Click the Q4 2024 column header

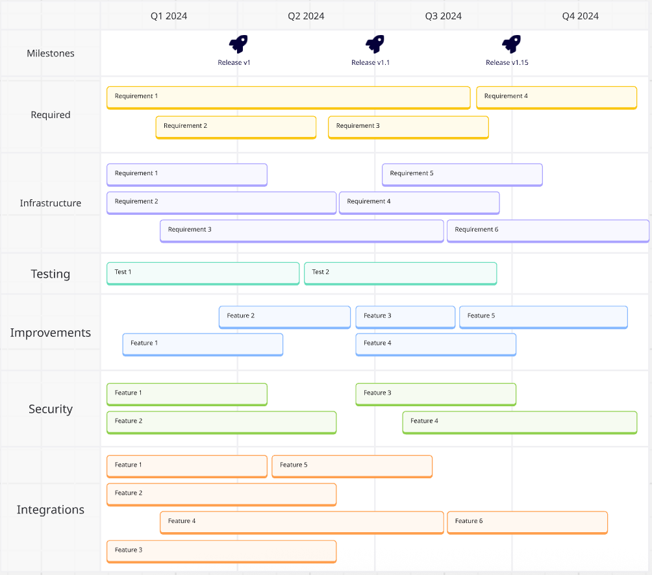pos(580,16)
